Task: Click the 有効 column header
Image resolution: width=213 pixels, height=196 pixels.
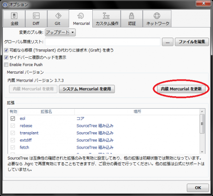Action: coord(13,112)
